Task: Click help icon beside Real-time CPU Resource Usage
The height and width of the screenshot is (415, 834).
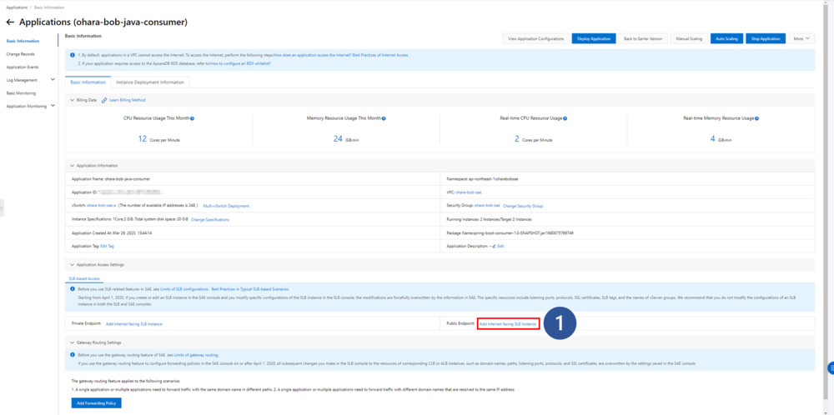Action: 565,118
